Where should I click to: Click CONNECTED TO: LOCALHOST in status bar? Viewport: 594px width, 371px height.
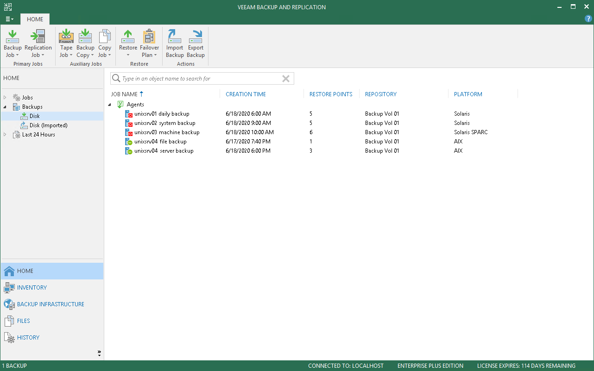(x=346, y=366)
